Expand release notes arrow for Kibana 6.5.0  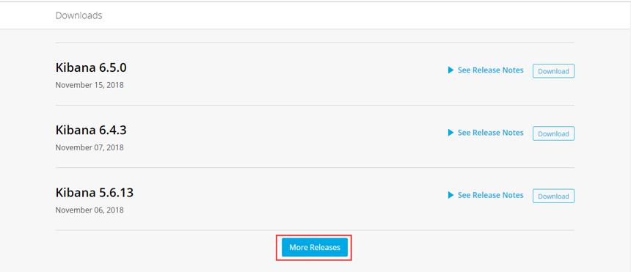451,70
